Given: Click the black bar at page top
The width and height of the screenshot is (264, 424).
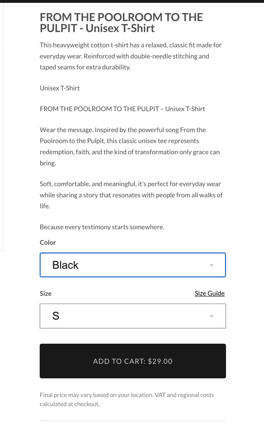Looking at the screenshot, I should coord(132,1).
